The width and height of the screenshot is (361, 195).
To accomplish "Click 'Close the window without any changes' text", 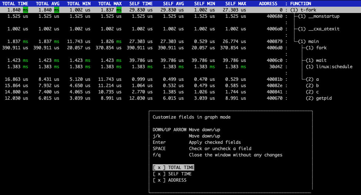I will coord(235,155).
